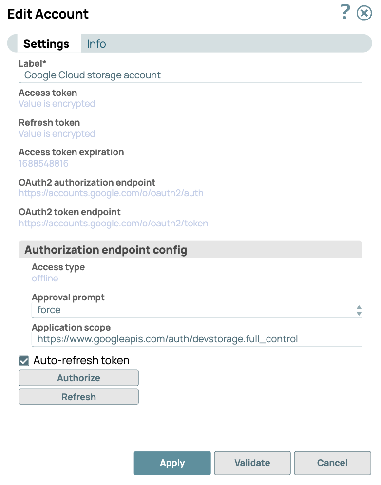Click the OAuth2 authorization endpoint URL

pos(111,193)
